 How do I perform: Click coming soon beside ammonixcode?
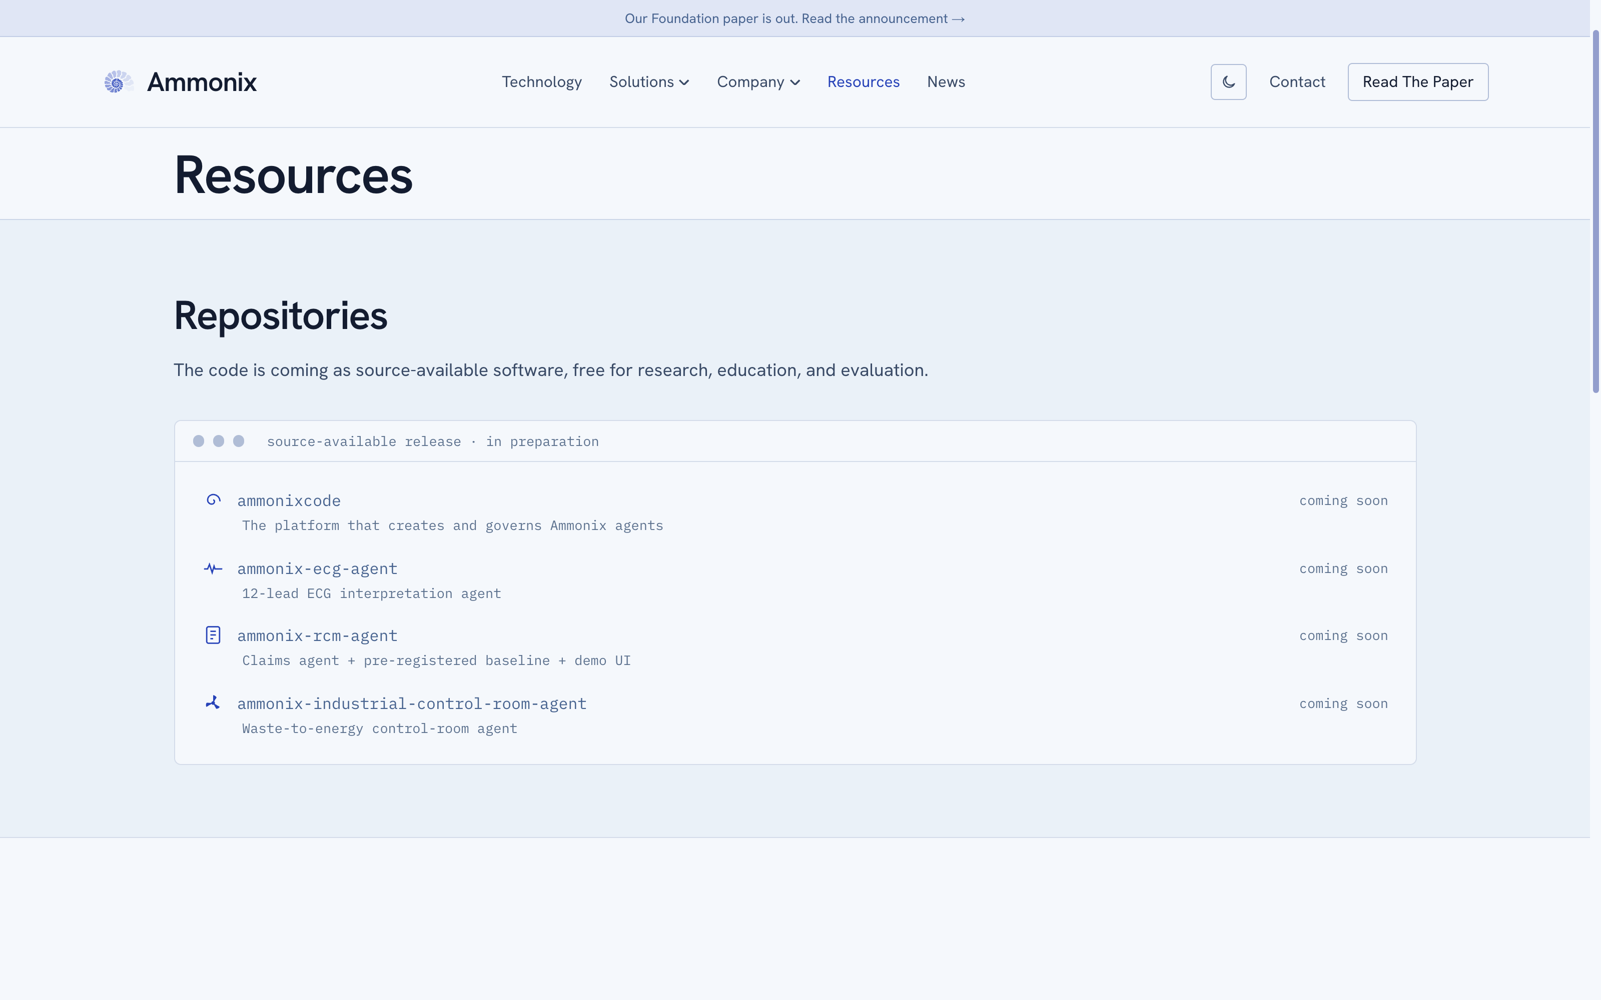pyautogui.click(x=1343, y=500)
